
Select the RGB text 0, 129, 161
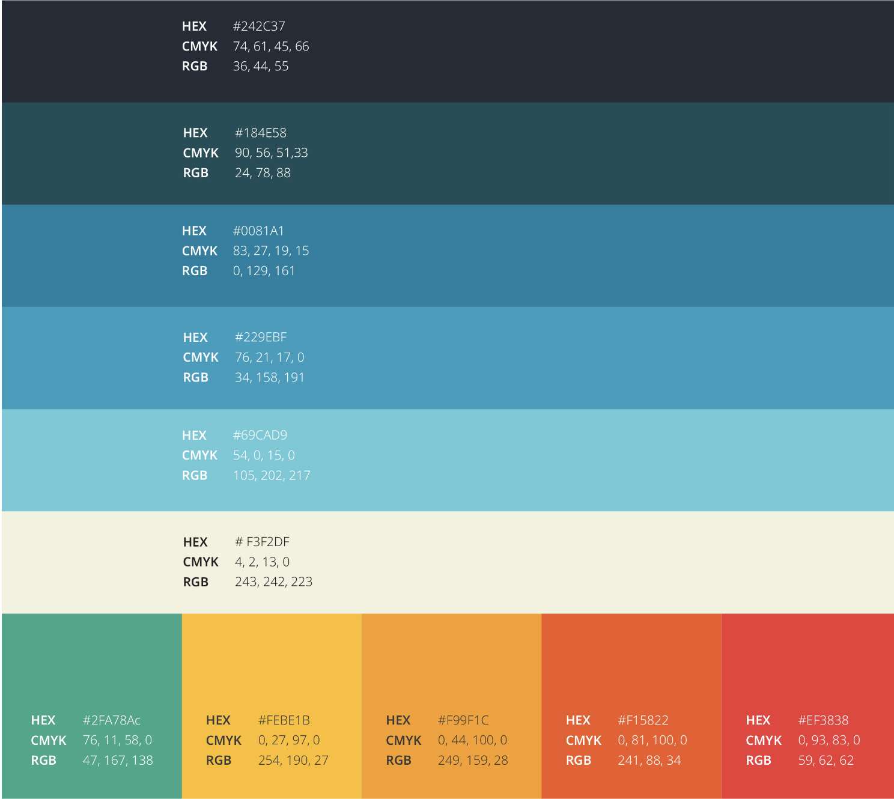(264, 271)
